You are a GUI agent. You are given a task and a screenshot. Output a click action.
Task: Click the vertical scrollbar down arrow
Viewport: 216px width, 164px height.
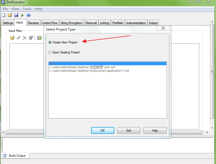212,128
